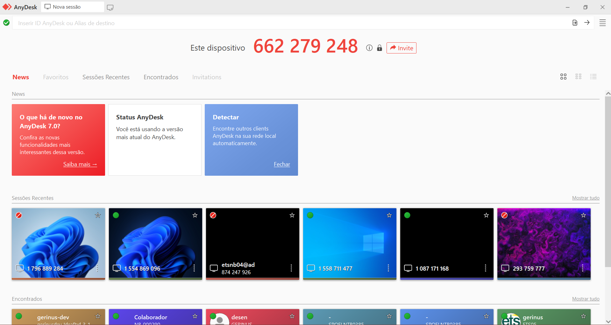The image size is (611, 325).
Task: Open options menu for 1 087 171 168
Action: pyautogui.click(x=486, y=268)
